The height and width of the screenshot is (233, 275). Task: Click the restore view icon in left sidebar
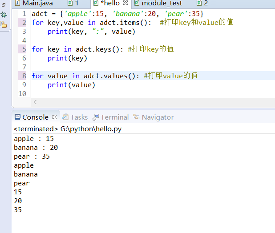4,5
